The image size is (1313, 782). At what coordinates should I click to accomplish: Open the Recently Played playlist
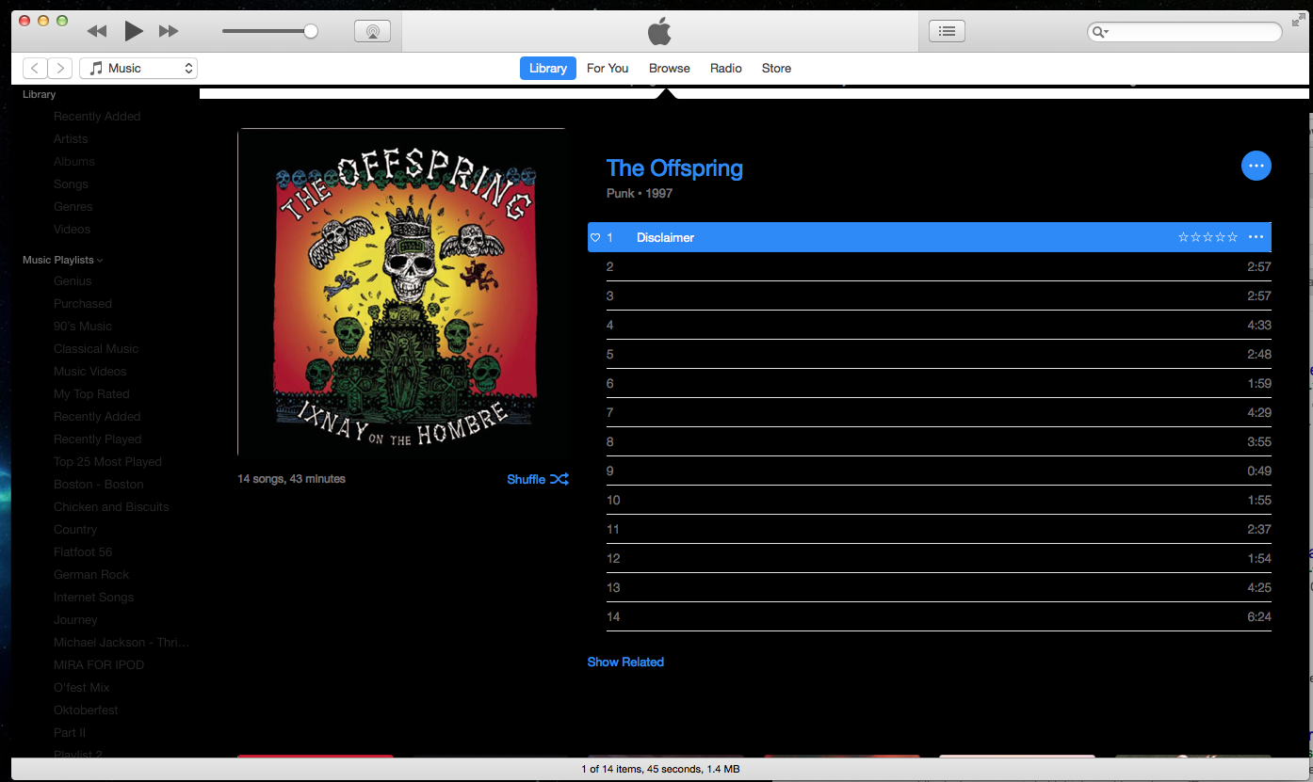coord(98,439)
